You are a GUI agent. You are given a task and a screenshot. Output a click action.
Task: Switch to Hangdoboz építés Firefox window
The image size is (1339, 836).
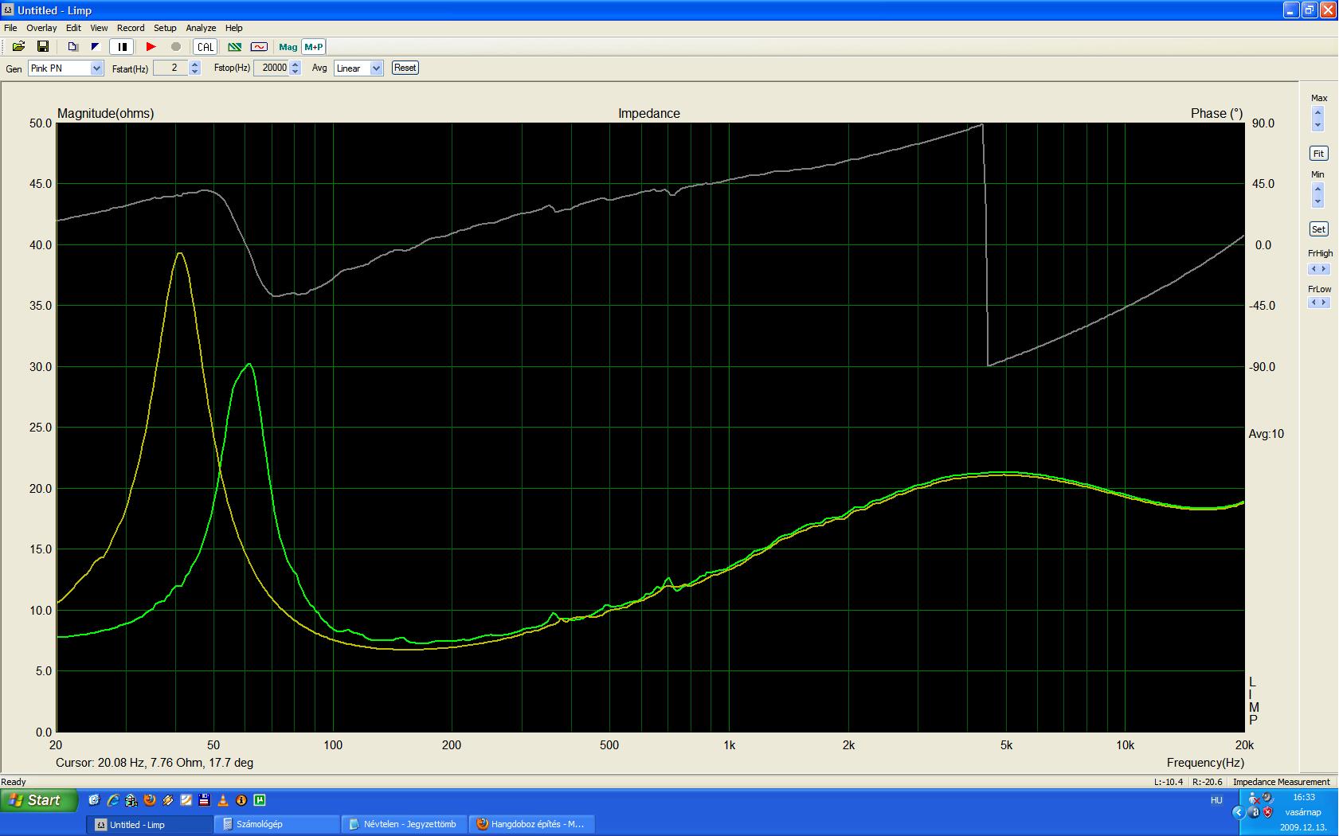[533, 824]
